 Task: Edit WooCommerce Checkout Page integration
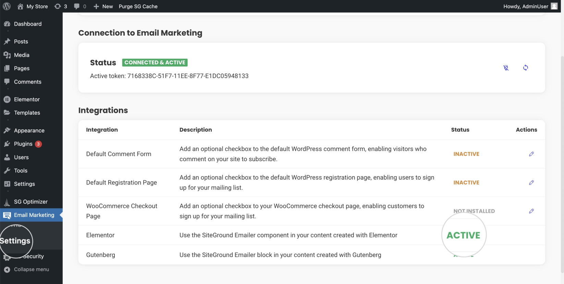pyautogui.click(x=531, y=211)
